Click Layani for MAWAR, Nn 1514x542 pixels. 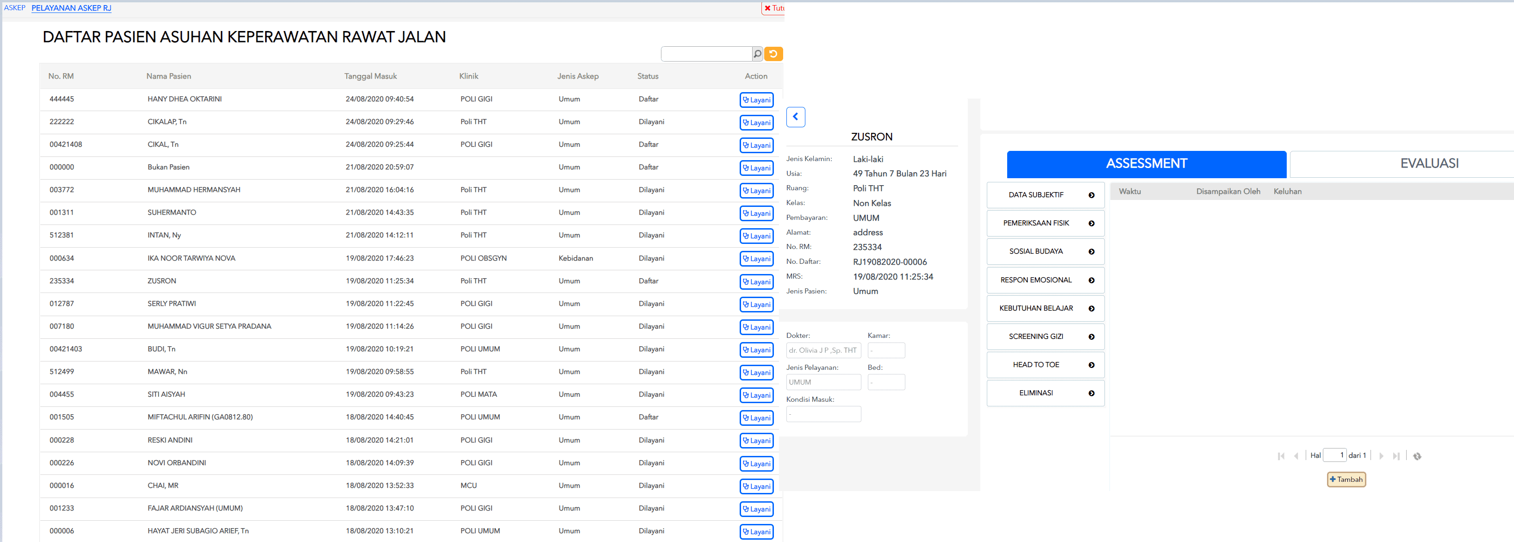[x=756, y=373]
